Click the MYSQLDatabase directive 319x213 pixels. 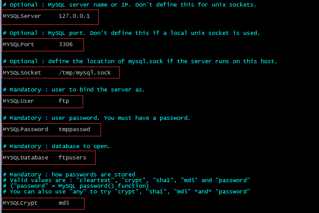point(25,158)
